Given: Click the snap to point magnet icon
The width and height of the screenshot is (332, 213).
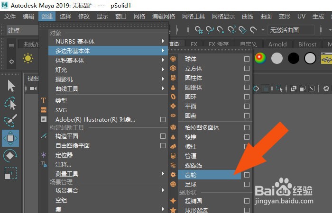Looking at the screenshot, I should point(221,30).
